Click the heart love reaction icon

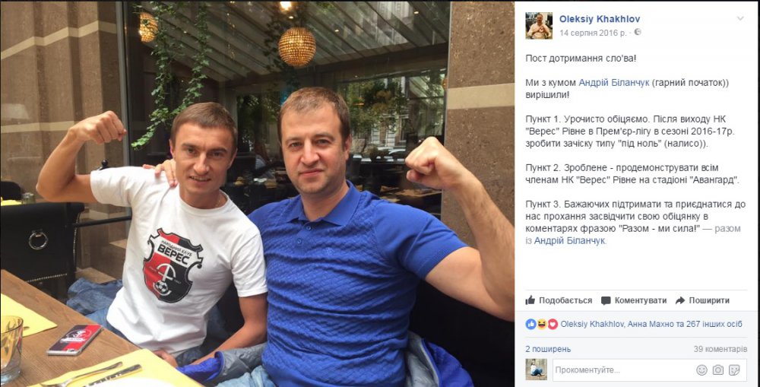[553, 325]
